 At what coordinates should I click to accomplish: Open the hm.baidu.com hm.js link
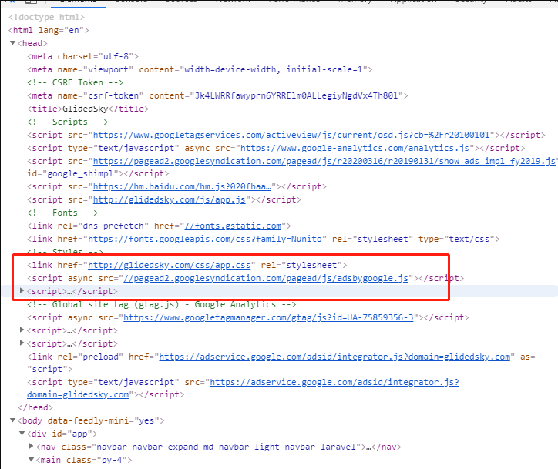[x=182, y=186]
